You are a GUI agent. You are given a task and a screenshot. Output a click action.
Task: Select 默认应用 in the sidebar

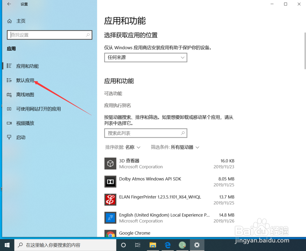25,80
